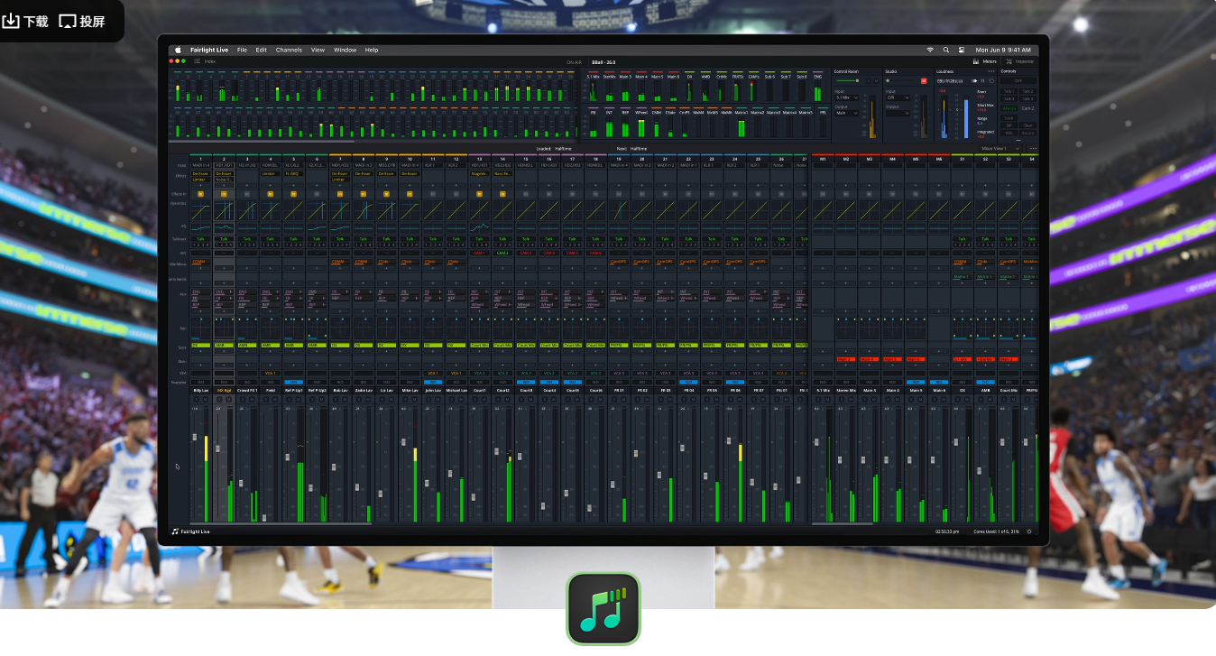
Task: Adjust the Control Room volume slider
Action: click(x=847, y=80)
